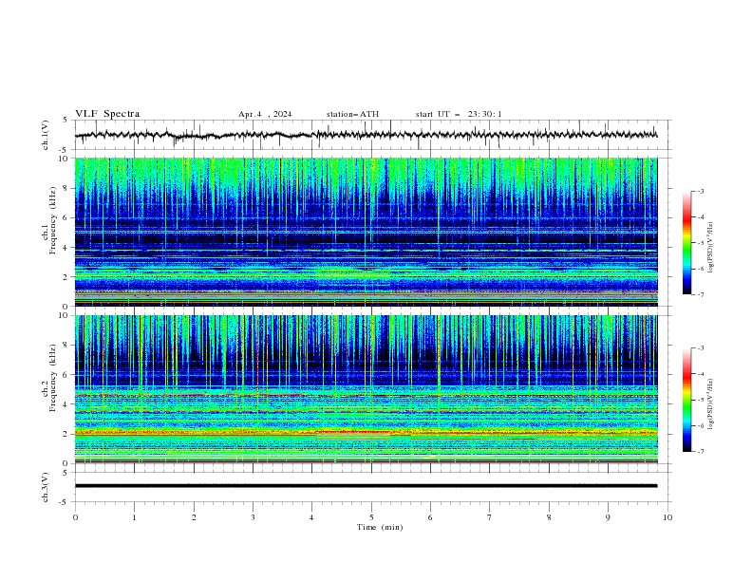Click time axis tick label "0"
The width and height of the screenshot is (752, 581).
click(75, 517)
